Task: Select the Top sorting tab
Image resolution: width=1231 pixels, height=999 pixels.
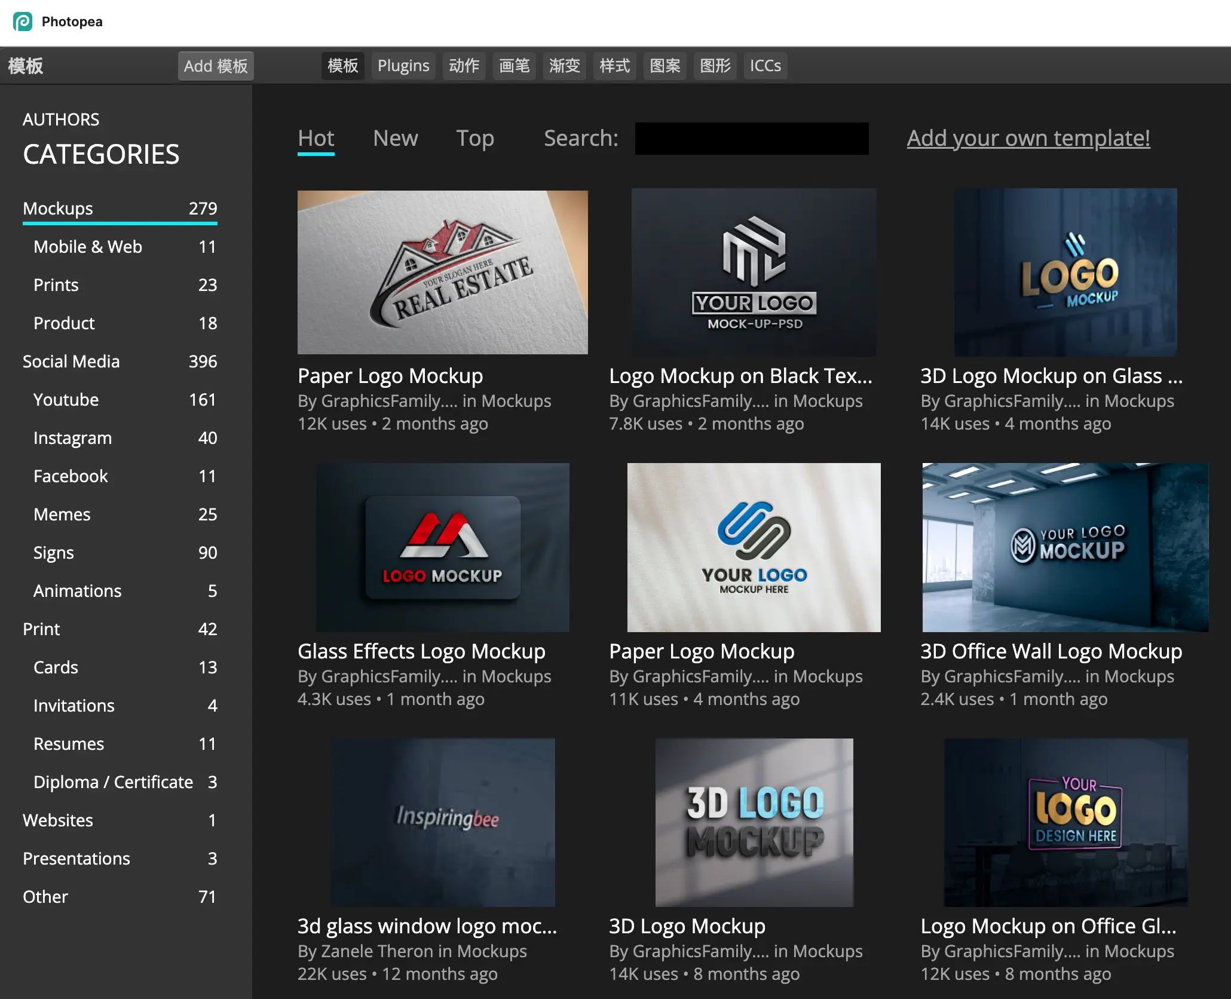Action: click(475, 138)
